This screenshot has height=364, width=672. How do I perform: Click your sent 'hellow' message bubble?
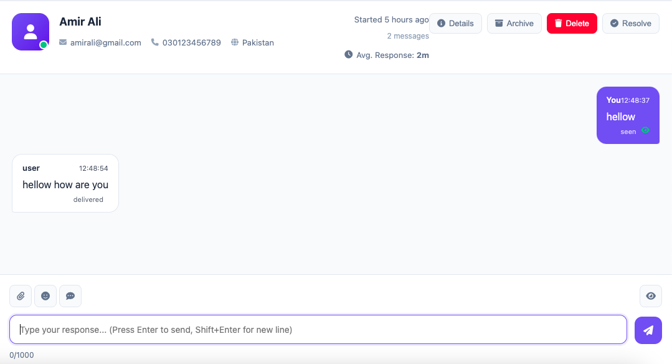[x=627, y=116]
